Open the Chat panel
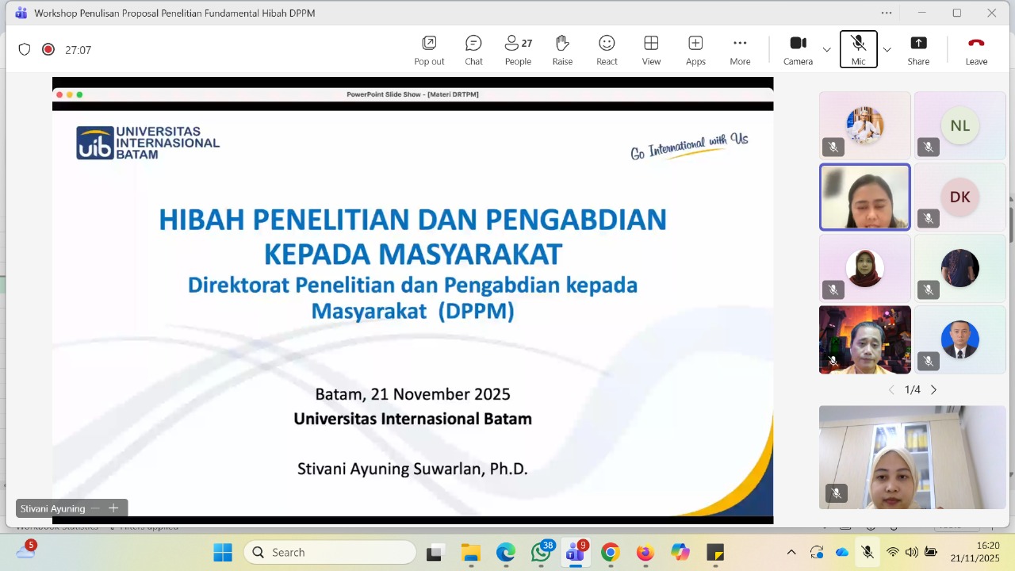The image size is (1015, 571). point(473,50)
